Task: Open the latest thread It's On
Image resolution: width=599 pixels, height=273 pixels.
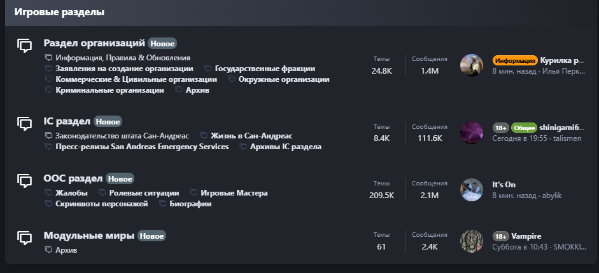Action: pos(504,185)
